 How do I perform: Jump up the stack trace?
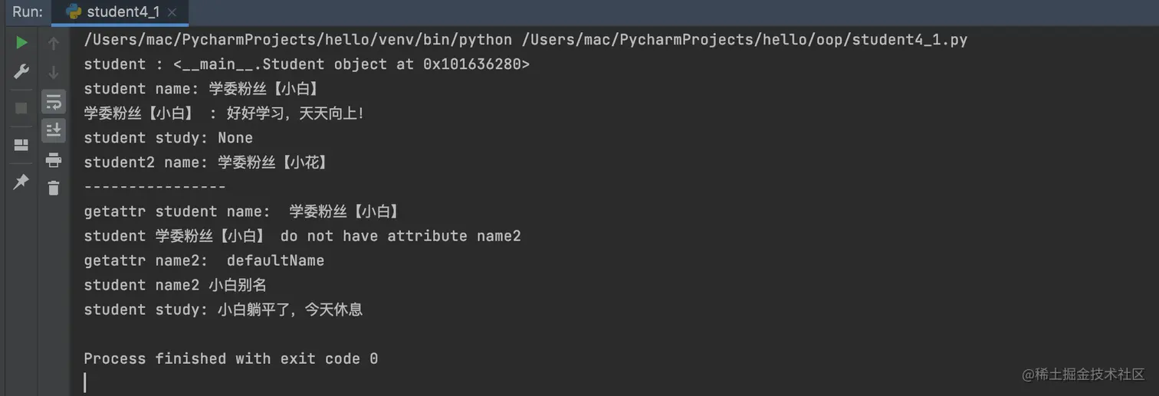pos(54,44)
